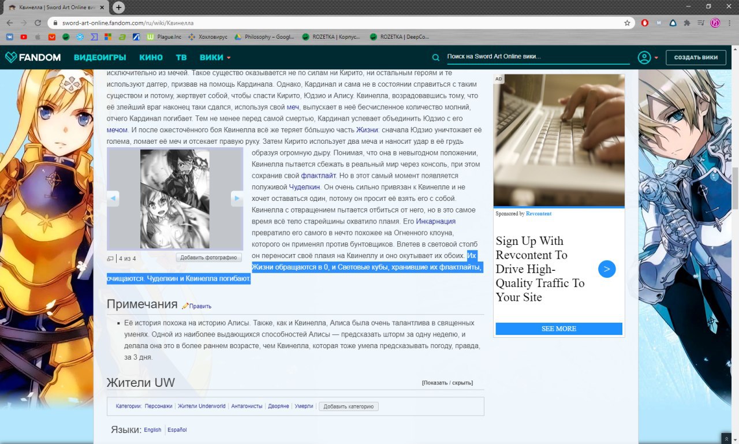Open the КИНО navigation item
This screenshot has height=444, width=739.
coord(151,58)
